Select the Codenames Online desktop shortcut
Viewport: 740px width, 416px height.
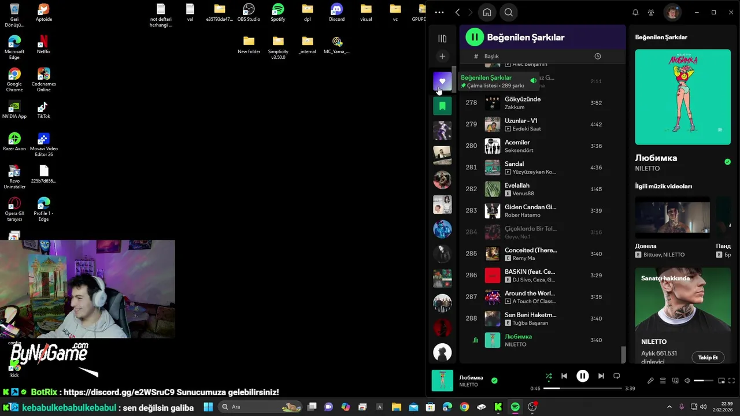pyautogui.click(x=44, y=80)
